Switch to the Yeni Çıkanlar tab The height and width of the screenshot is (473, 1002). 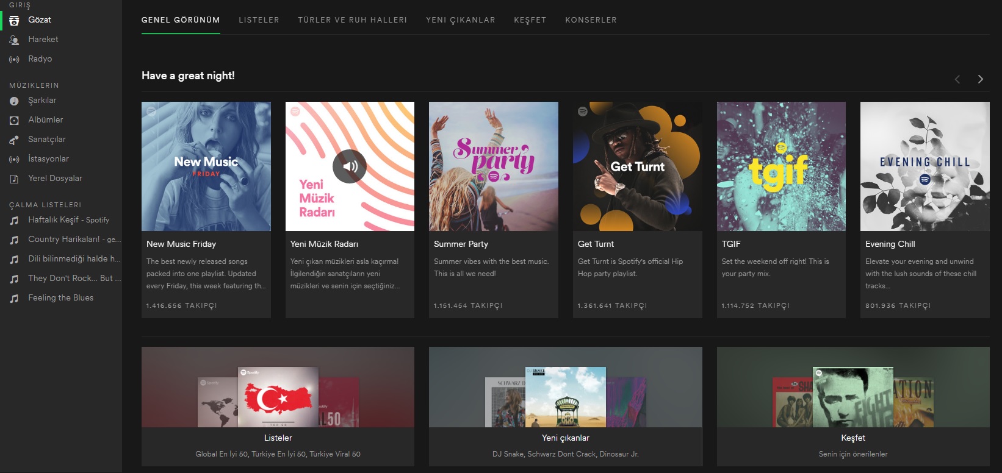pos(461,20)
